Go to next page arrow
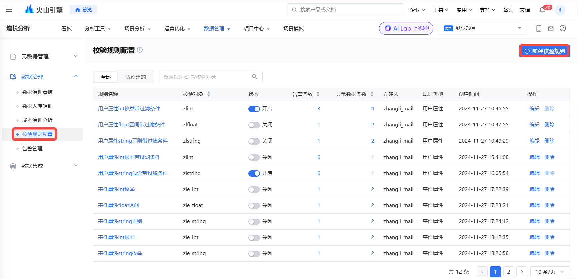578x279 pixels. click(x=522, y=272)
